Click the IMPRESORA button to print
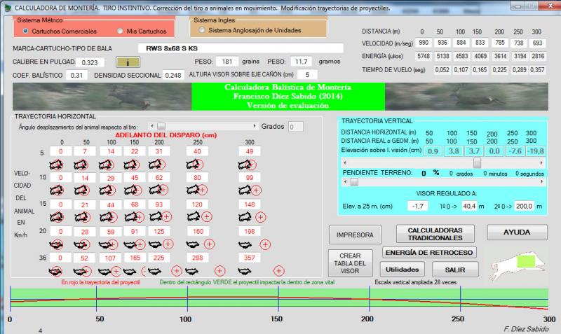 354,234
